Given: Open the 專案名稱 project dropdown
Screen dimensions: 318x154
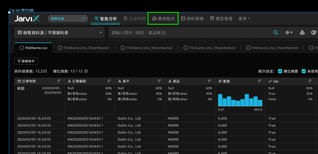Looking at the screenshot, I should [x=68, y=18].
